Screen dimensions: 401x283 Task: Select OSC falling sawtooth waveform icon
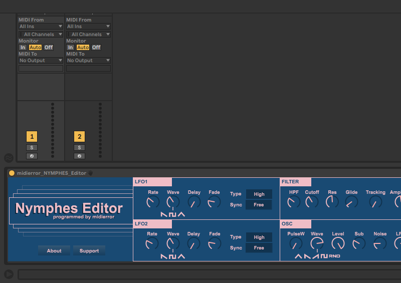307,256
